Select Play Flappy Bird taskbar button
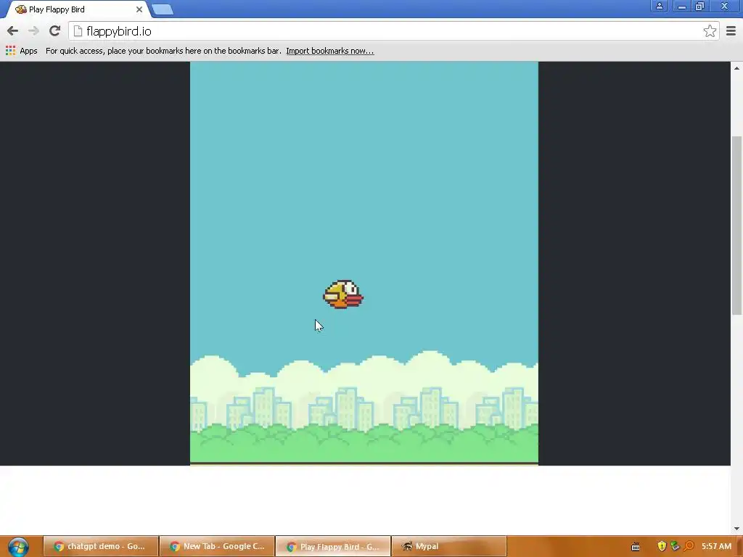Screen dimensions: 743x557 pos(333,547)
